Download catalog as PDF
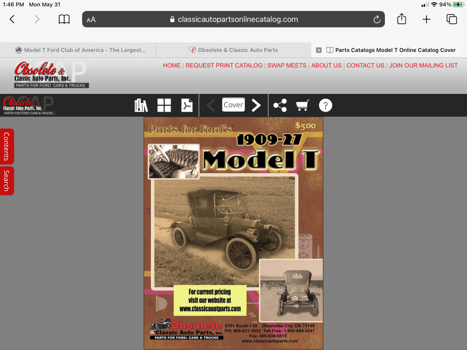 point(187,105)
